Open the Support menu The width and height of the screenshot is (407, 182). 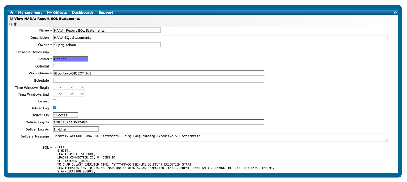[106, 13]
